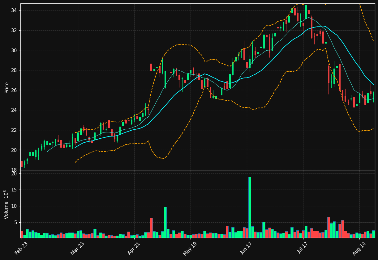Select the Aug 14 date label

(359, 248)
